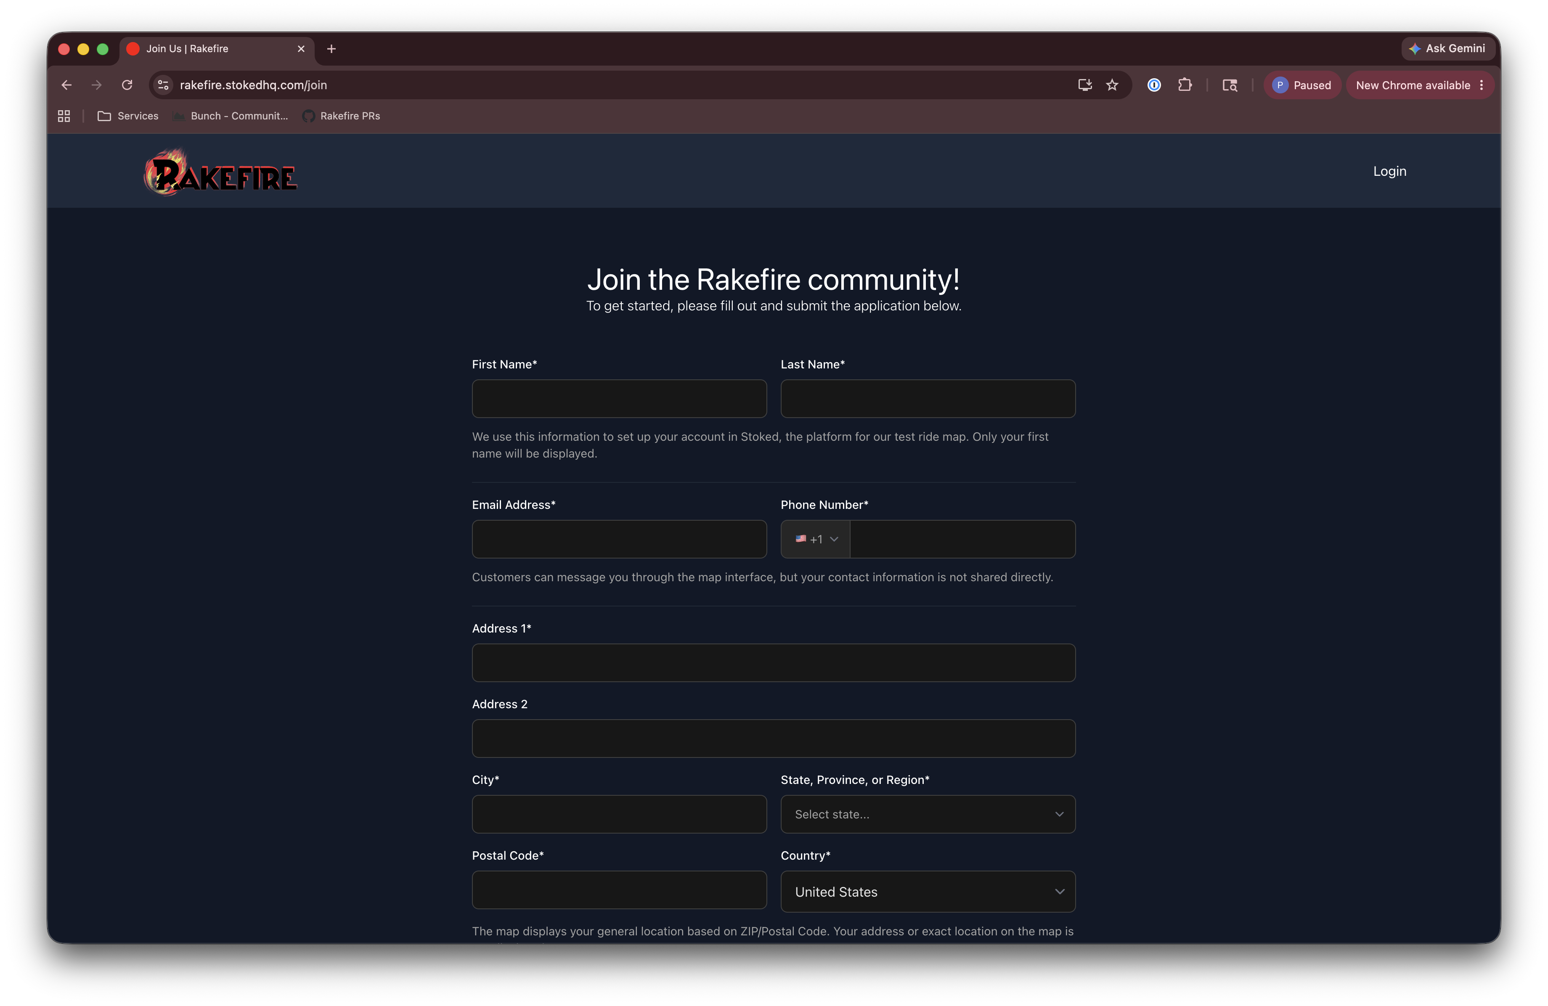The width and height of the screenshot is (1548, 1006).
Task: Open site information icon in address bar
Action: tap(164, 85)
